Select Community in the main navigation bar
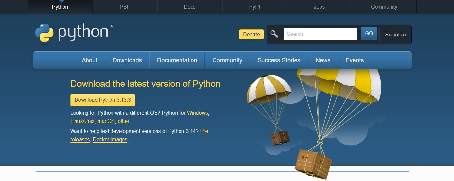This screenshot has height=181, width=454. (227, 60)
